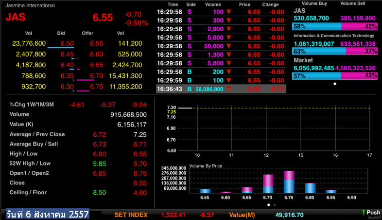Click the Market buy volume 6,056,992,485

[x=314, y=68]
